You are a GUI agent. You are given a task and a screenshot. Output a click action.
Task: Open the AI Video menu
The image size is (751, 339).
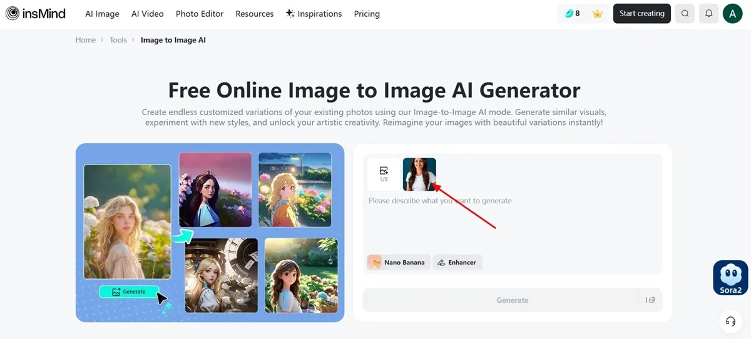point(148,14)
